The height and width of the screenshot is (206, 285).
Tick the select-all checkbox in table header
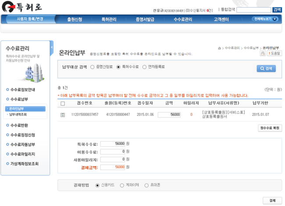(x=63, y=104)
